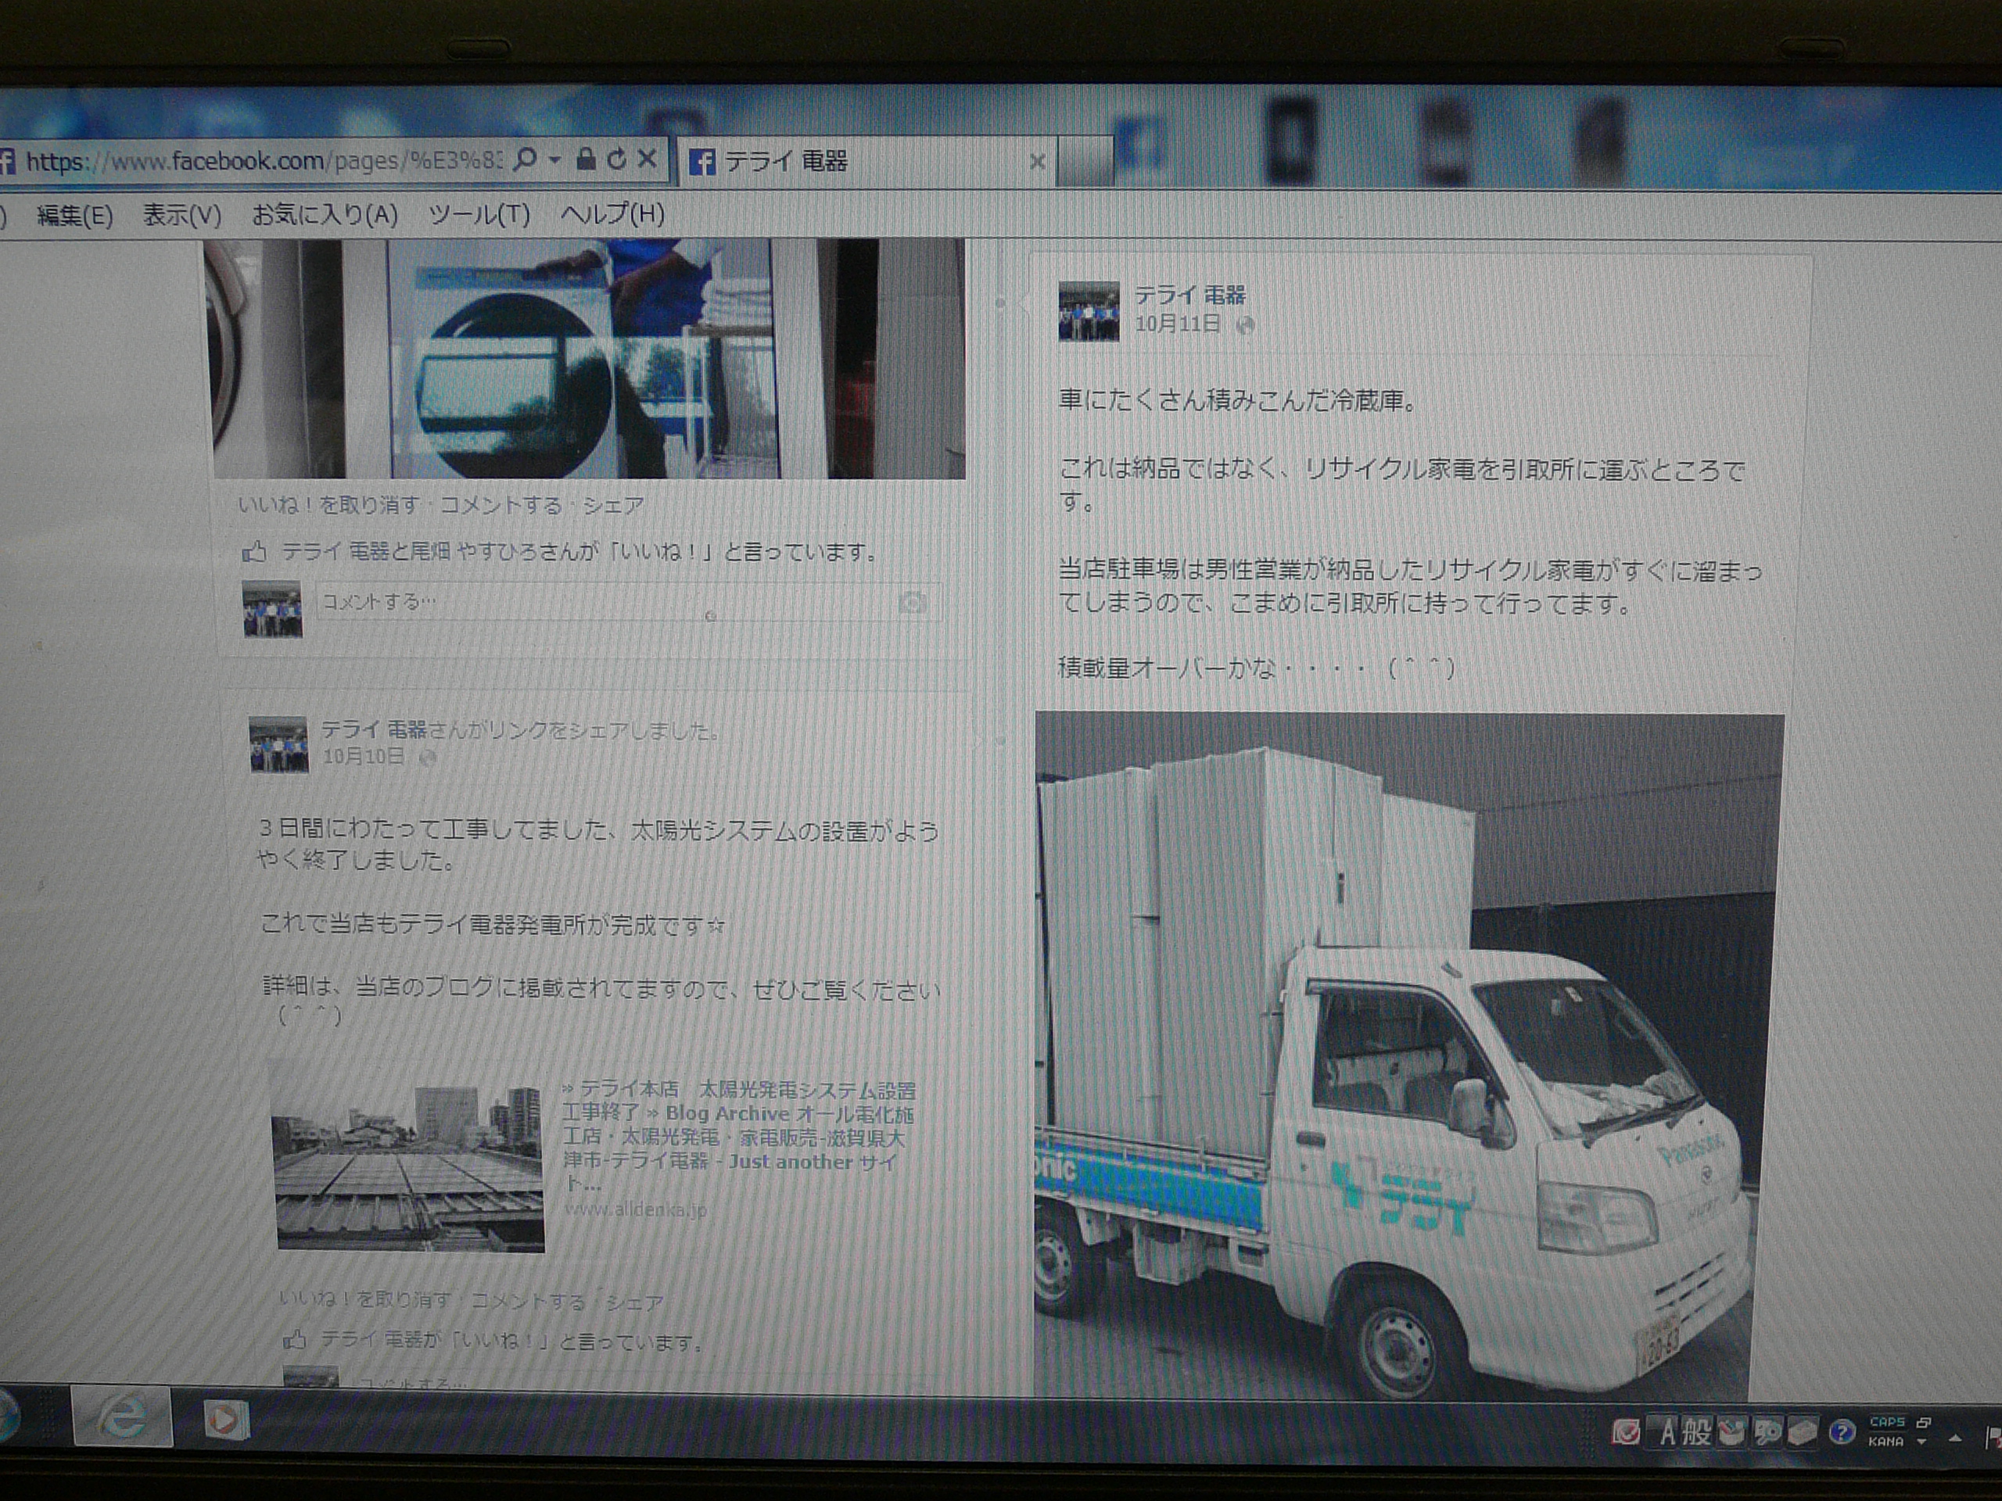Viewport: 2002px width, 1501px height.
Task: Click the camera icon in comment box
Action: pyautogui.click(x=913, y=603)
